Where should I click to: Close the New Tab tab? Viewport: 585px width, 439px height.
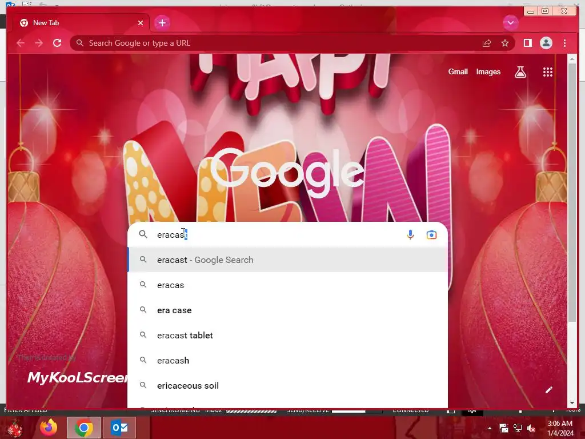coord(141,23)
